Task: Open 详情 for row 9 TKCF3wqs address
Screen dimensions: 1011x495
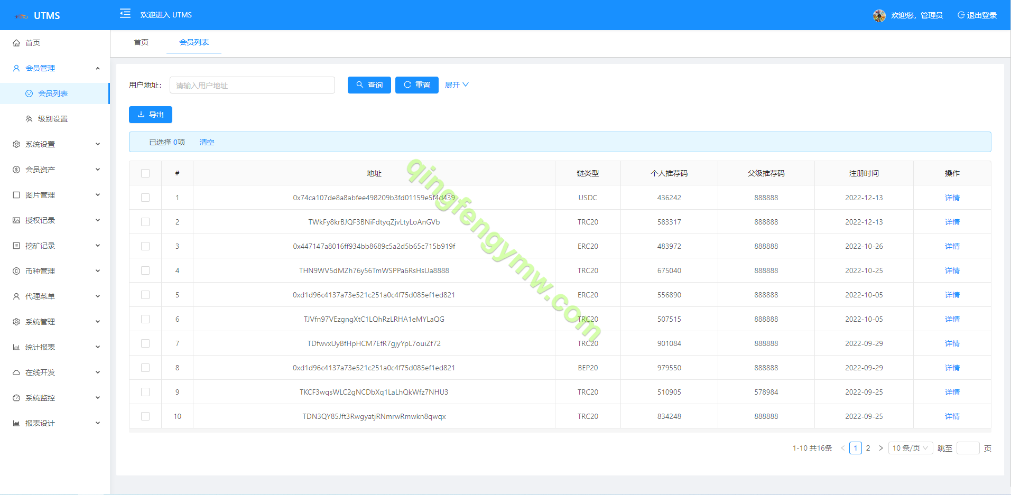Action: pyautogui.click(x=952, y=392)
